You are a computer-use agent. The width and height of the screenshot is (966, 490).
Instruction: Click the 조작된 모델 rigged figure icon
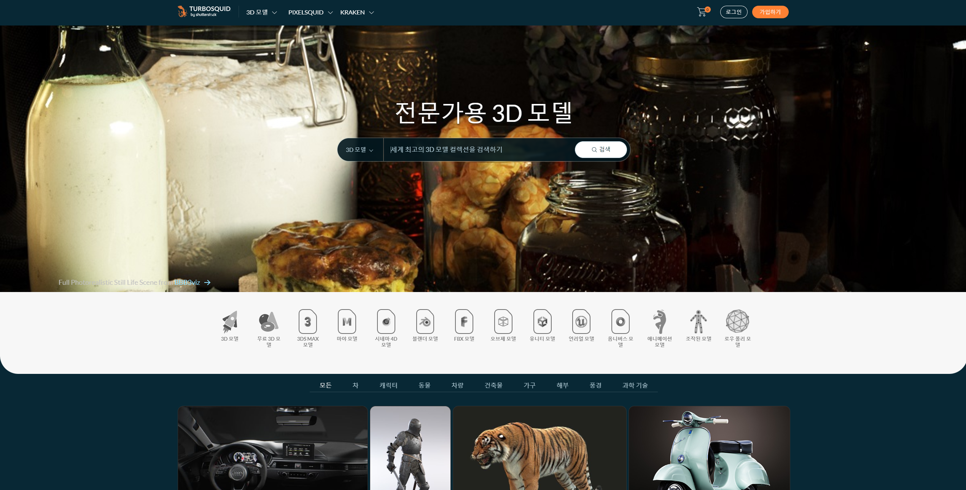[x=699, y=322]
